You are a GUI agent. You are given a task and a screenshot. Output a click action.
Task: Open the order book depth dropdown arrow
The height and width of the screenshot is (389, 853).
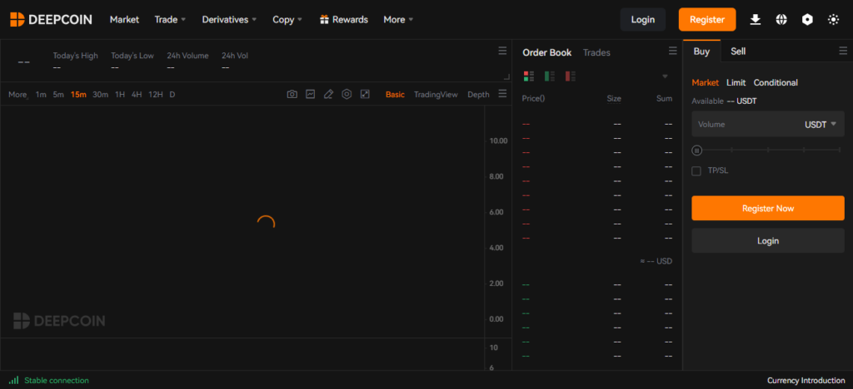click(x=665, y=76)
